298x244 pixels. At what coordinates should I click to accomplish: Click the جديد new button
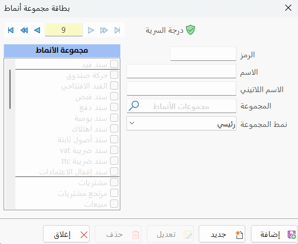[x=222, y=234]
